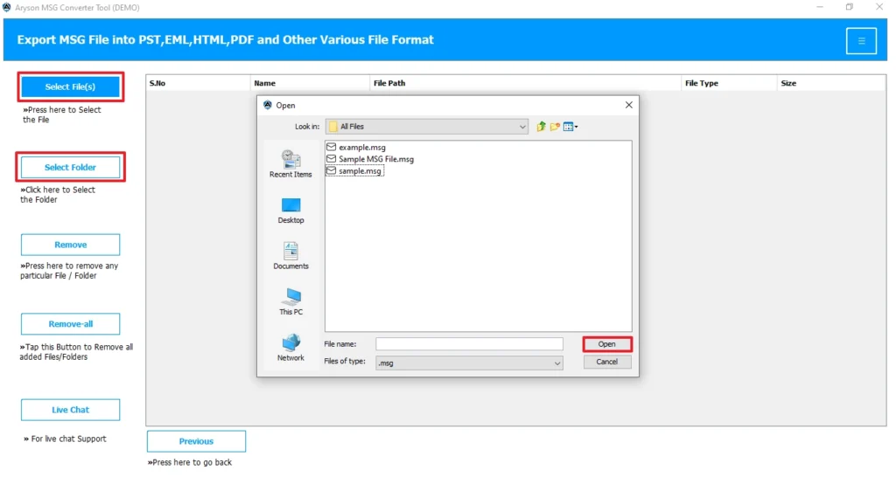Image resolution: width=896 pixels, height=477 pixels.
Task: Cancel the Open dialog
Action: point(607,362)
